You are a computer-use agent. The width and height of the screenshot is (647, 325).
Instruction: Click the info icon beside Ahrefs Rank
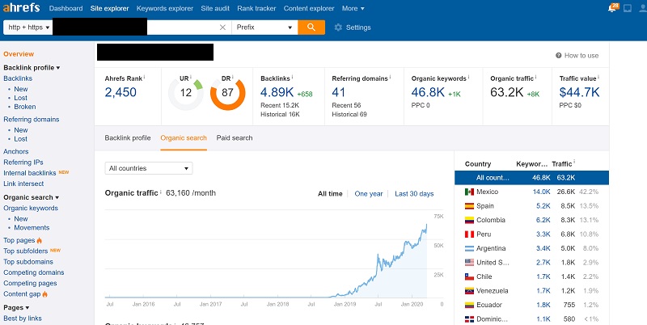point(144,77)
